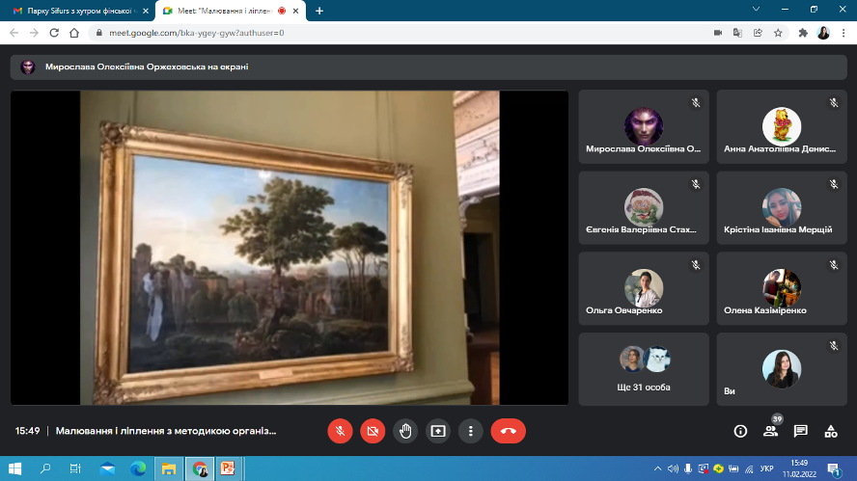Select Крістіна Іванівна Мерщій tile
Screen dimensions: 857x481
782,207
